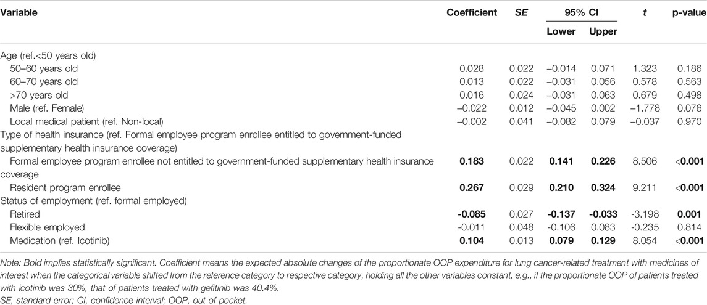Select the SE column header
The image size is (707, 305).
tap(521, 13)
